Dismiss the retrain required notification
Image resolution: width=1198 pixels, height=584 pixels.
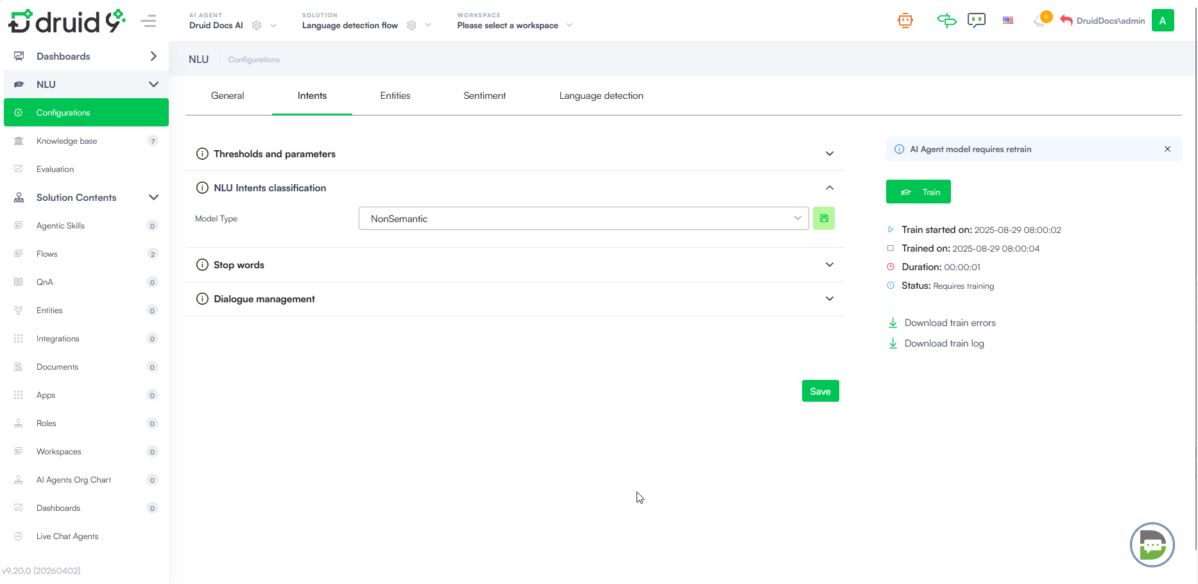click(1167, 149)
